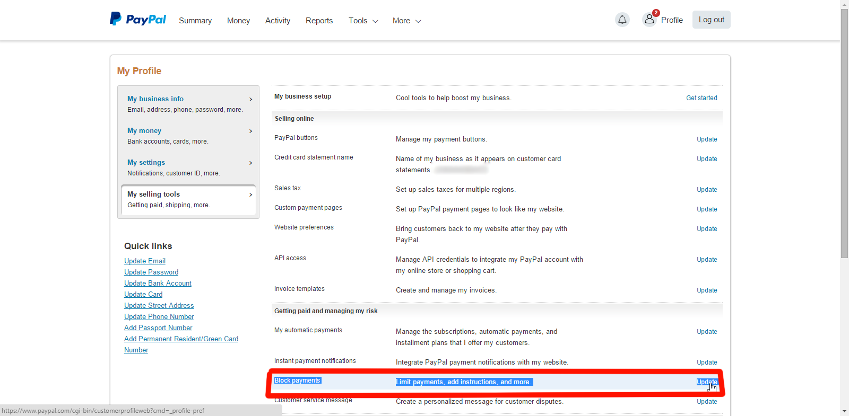This screenshot has width=849, height=416.
Task: Click 'Getting paid and managing my risk' heading
Action: [326, 311]
